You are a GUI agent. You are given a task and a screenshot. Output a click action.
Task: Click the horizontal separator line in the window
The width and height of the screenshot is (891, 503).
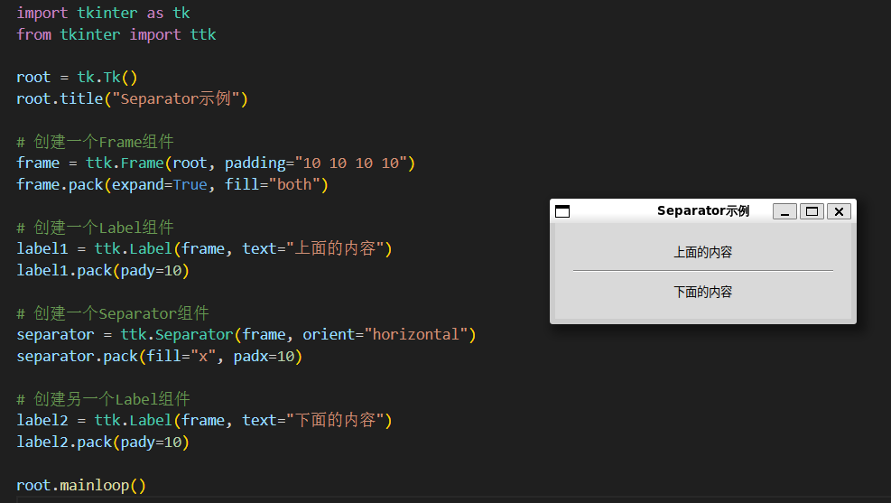[702, 270]
